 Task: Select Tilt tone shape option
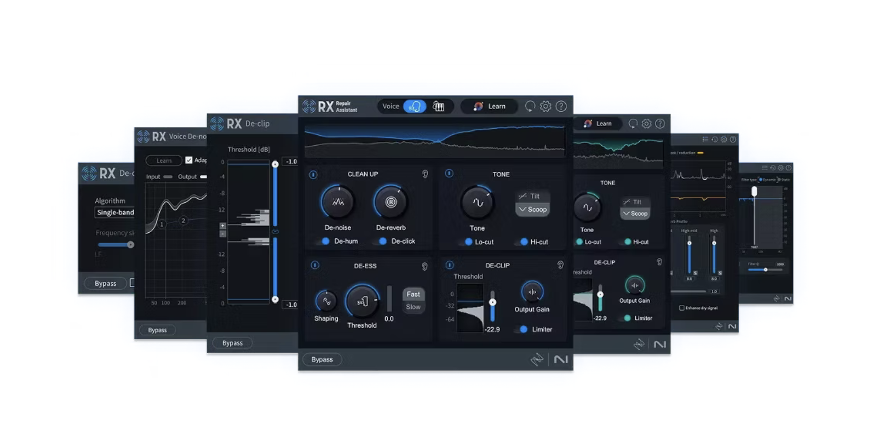[x=532, y=196]
